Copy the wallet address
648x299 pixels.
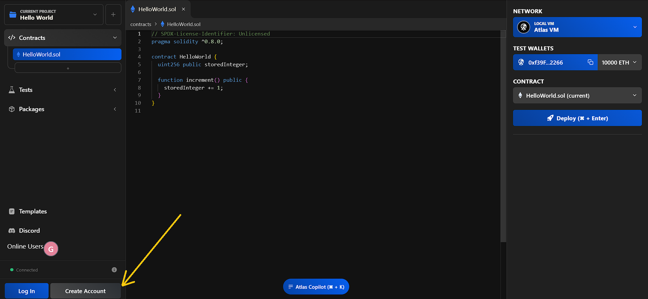(x=590, y=62)
